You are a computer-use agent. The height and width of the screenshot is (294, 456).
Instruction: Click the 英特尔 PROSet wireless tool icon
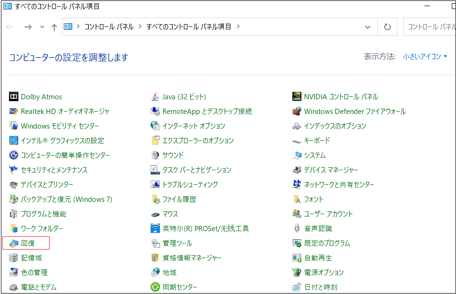(155, 229)
